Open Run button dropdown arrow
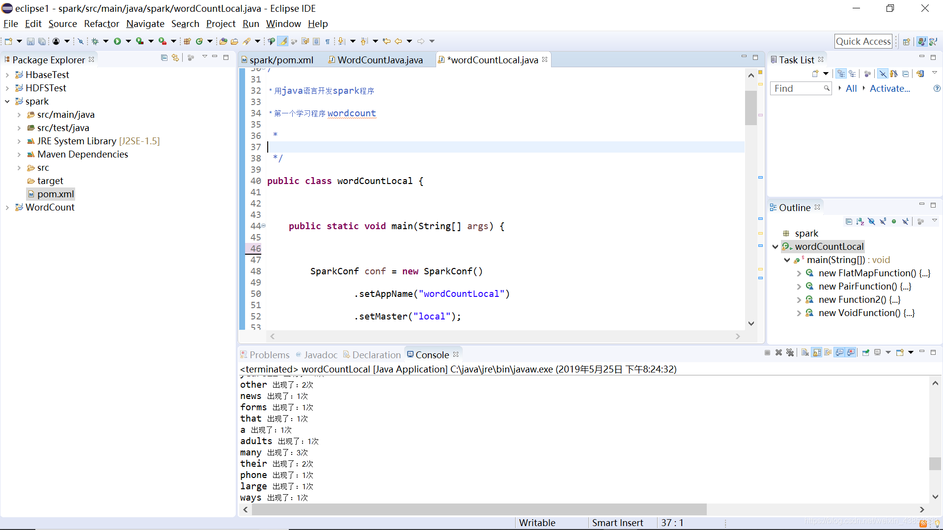Image resolution: width=943 pixels, height=530 pixels. point(128,42)
